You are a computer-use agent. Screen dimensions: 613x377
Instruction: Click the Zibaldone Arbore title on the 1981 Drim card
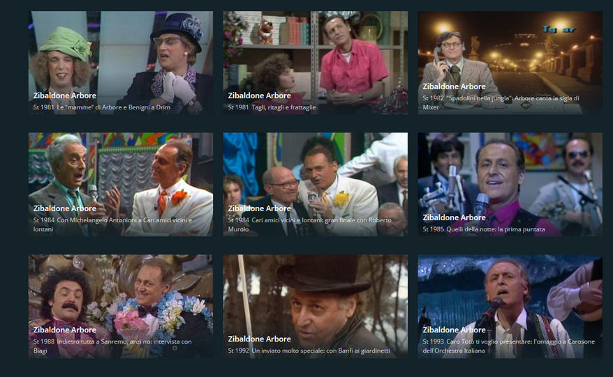coord(64,95)
